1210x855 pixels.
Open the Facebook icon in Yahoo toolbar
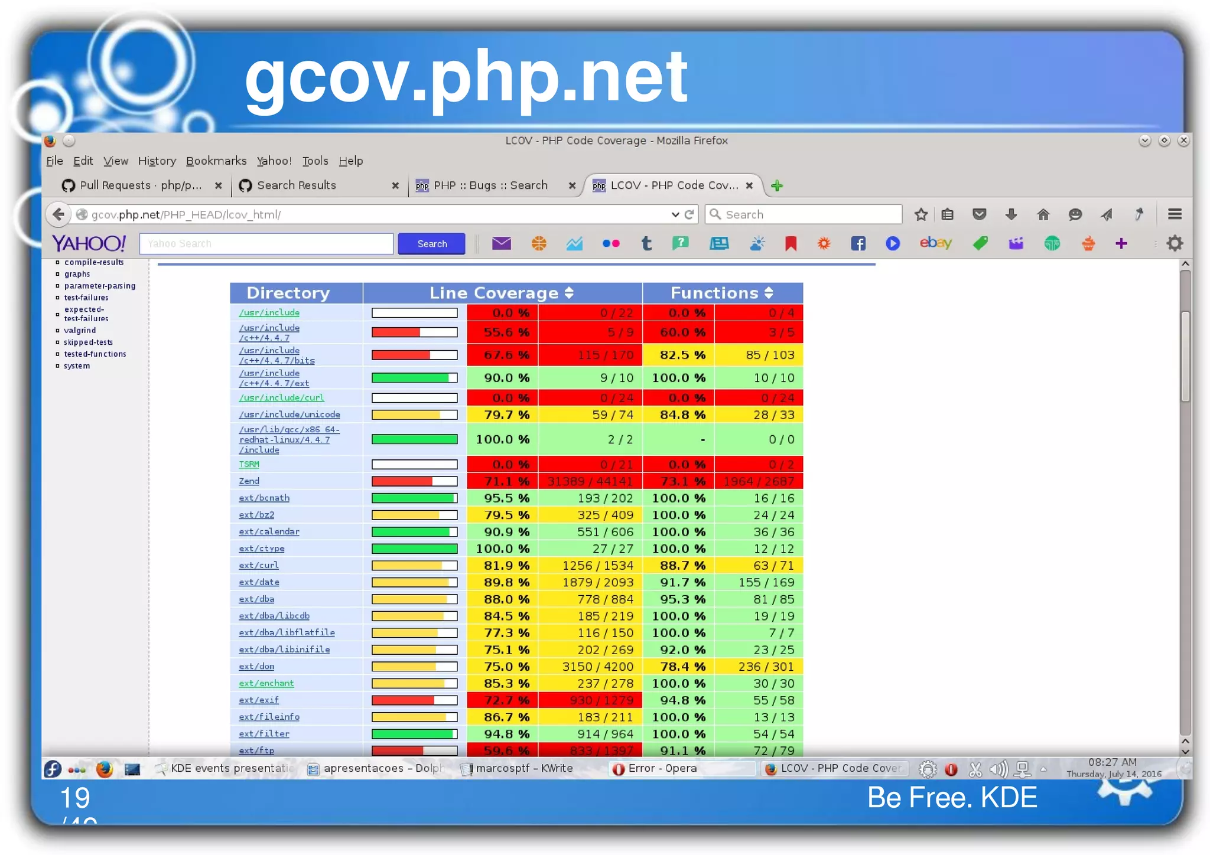858,243
